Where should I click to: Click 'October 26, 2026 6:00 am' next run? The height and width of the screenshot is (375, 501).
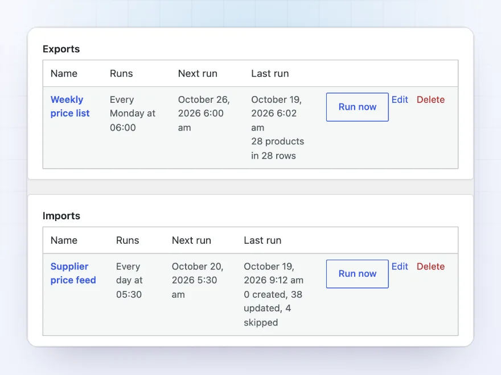[x=204, y=114]
